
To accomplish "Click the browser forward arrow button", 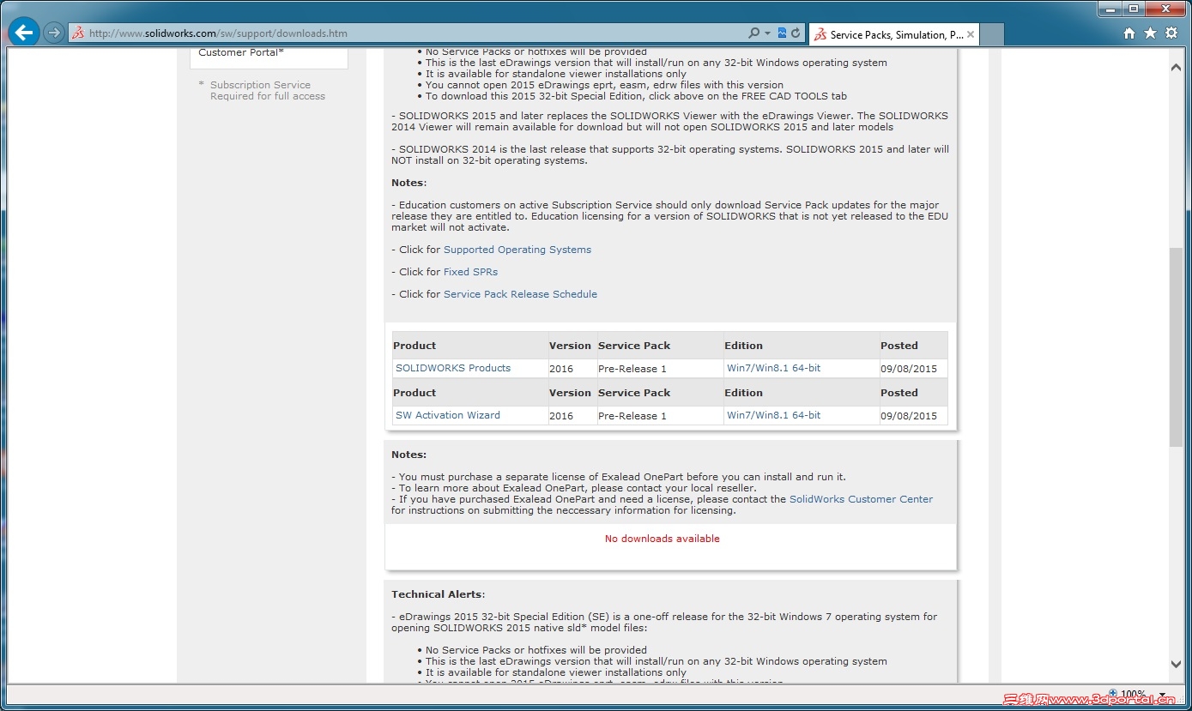I will coord(54,33).
